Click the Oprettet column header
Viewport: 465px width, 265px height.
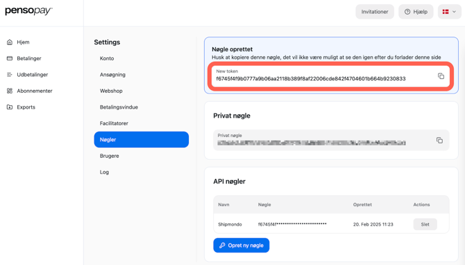[362, 205]
